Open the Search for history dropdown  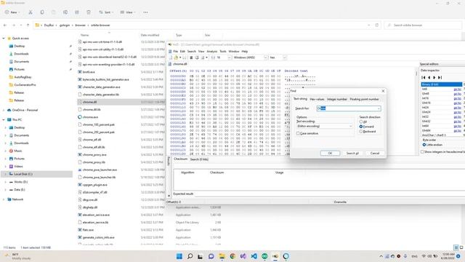379,108
